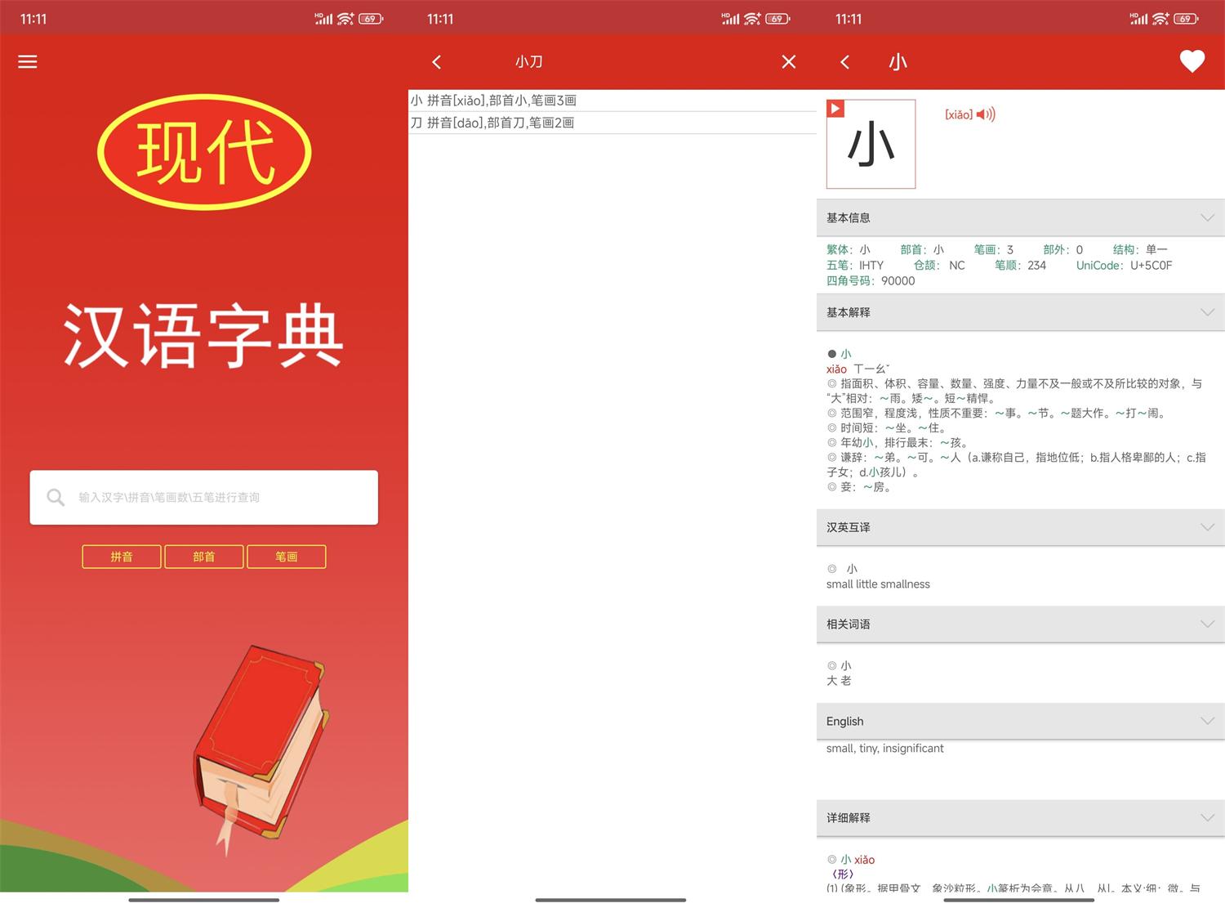Screen dimensions: 1225x908
Task: Go back from the 小刀 search results
Action: 437,61
